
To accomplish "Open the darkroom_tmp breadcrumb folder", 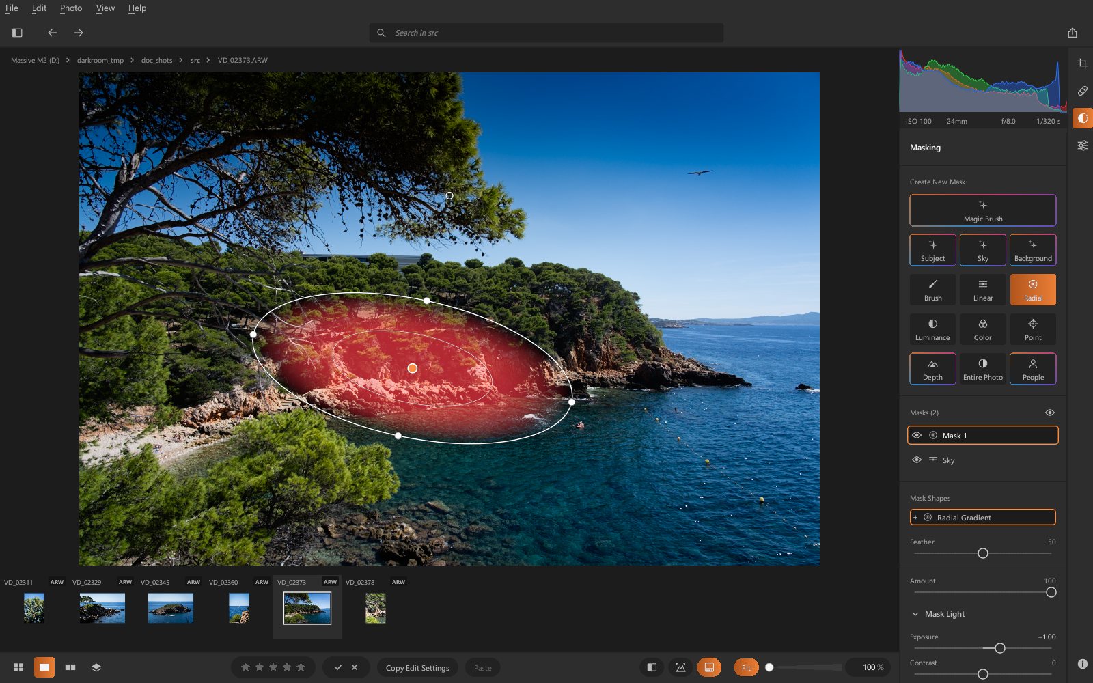I will point(100,60).
